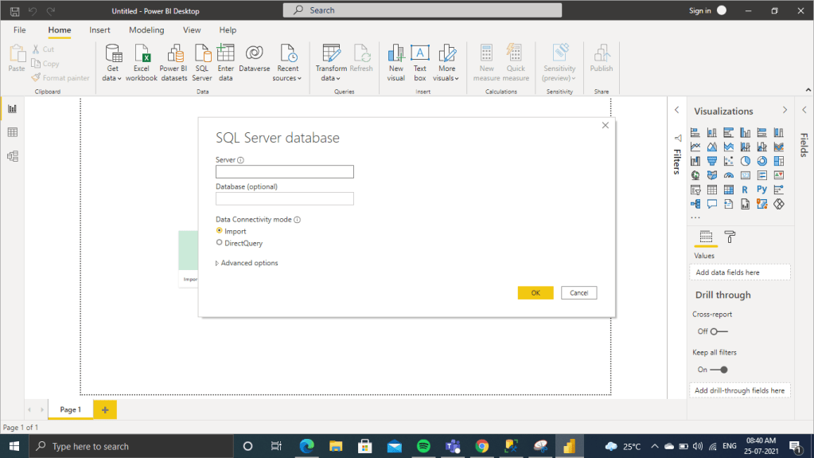This screenshot has width=814, height=458.
Task: Expand Advanced options in the dialog
Action: [248, 263]
